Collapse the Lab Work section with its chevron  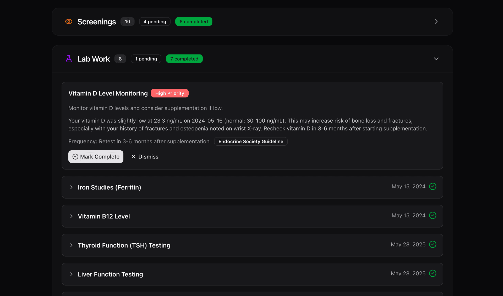click(x=436, y=59)
